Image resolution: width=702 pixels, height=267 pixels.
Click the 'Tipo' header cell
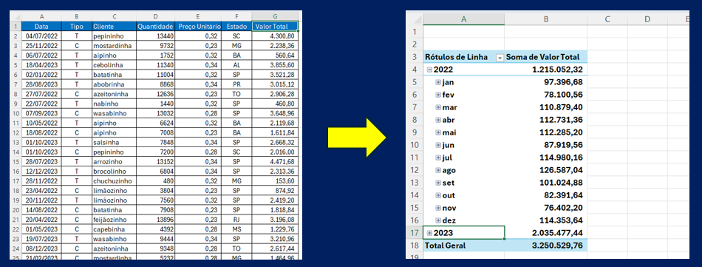[x=77, y=26]
